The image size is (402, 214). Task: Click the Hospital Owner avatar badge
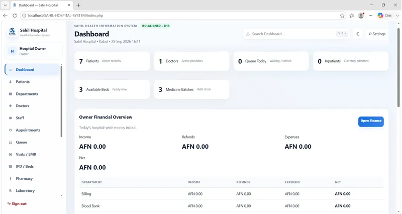pos(12,51)
